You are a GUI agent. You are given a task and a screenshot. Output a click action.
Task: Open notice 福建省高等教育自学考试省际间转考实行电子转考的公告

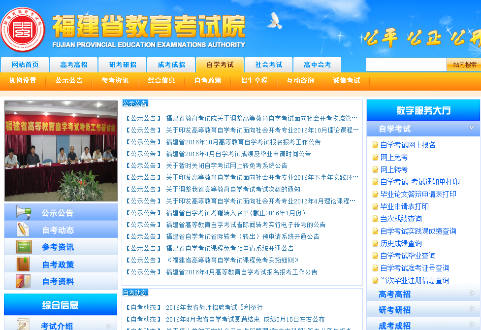pos(246,225)
